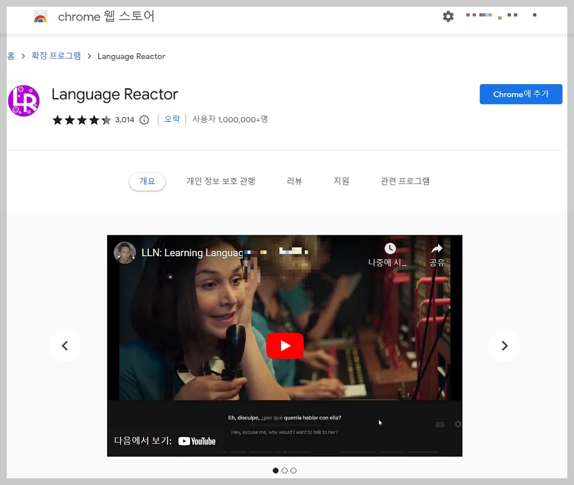Open the 오락 category link
574x485 pixels.
172,119
